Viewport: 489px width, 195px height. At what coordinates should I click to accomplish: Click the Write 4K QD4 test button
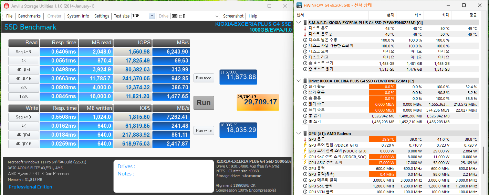[23, 135]
